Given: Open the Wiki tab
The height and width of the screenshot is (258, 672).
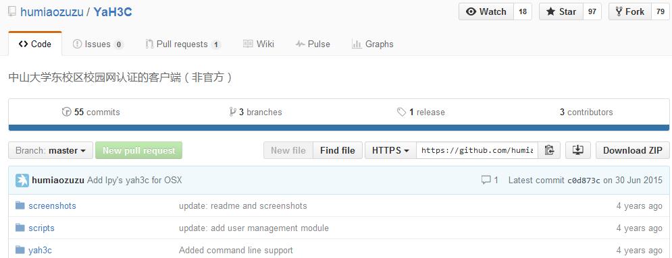Looking at the screenshot, I should click(259, 44).
